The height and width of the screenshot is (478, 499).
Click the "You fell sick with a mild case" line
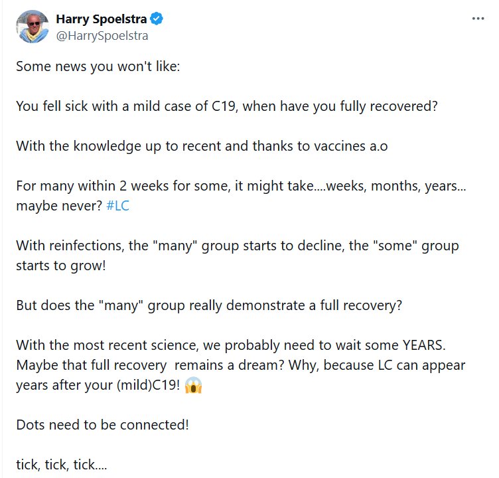tap(226, 107)
